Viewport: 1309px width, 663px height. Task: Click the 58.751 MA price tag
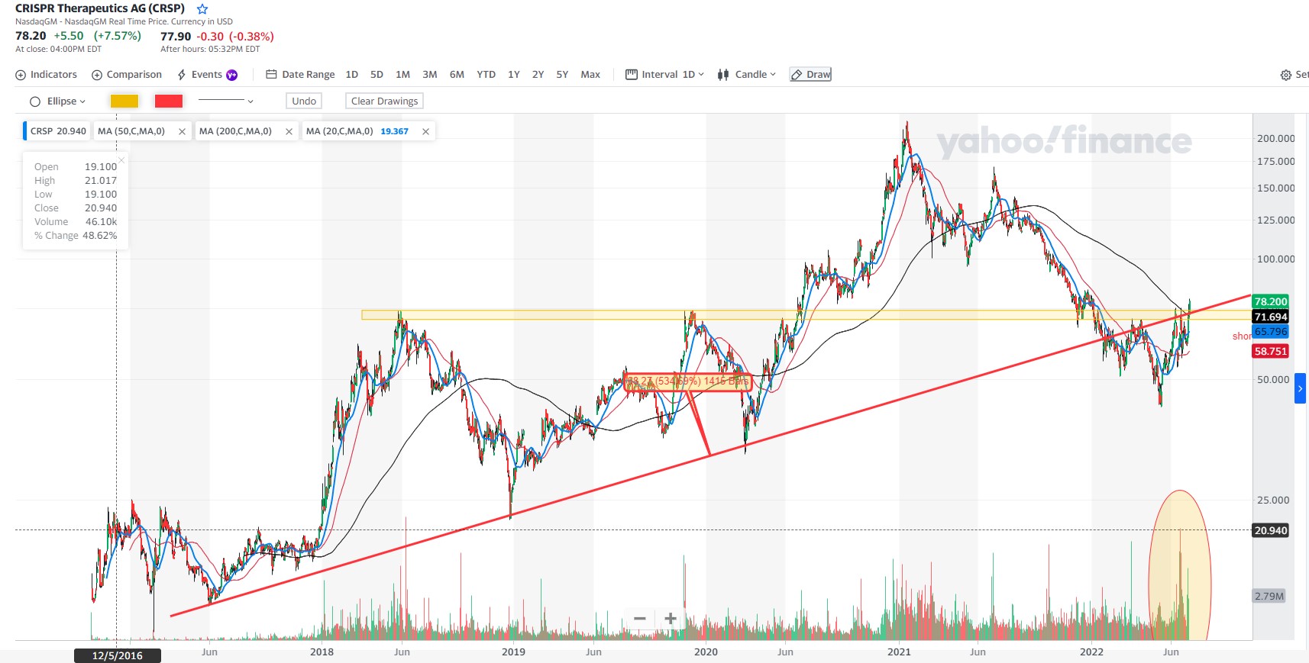pyautogui.click(x=1271, y=351)
